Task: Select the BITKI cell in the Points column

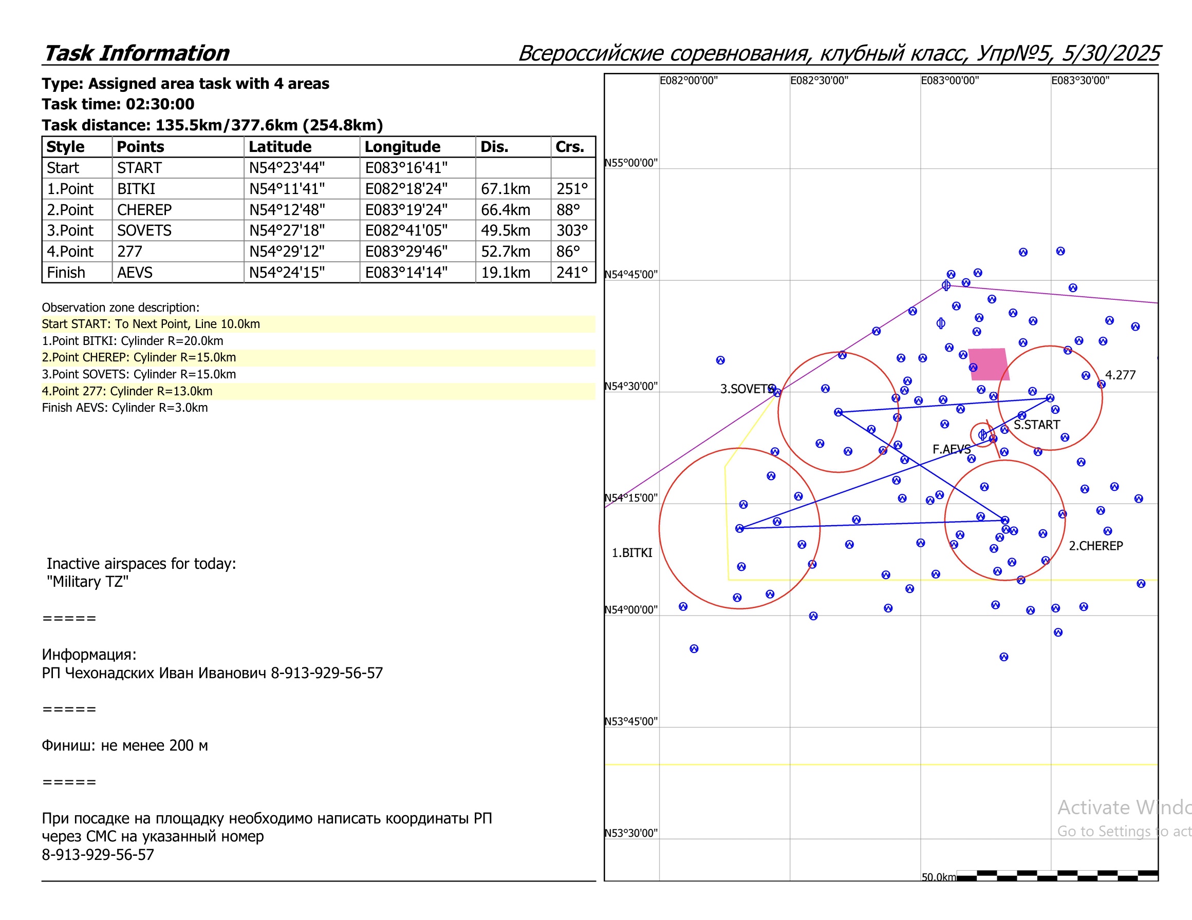Action: pos(137,189)
